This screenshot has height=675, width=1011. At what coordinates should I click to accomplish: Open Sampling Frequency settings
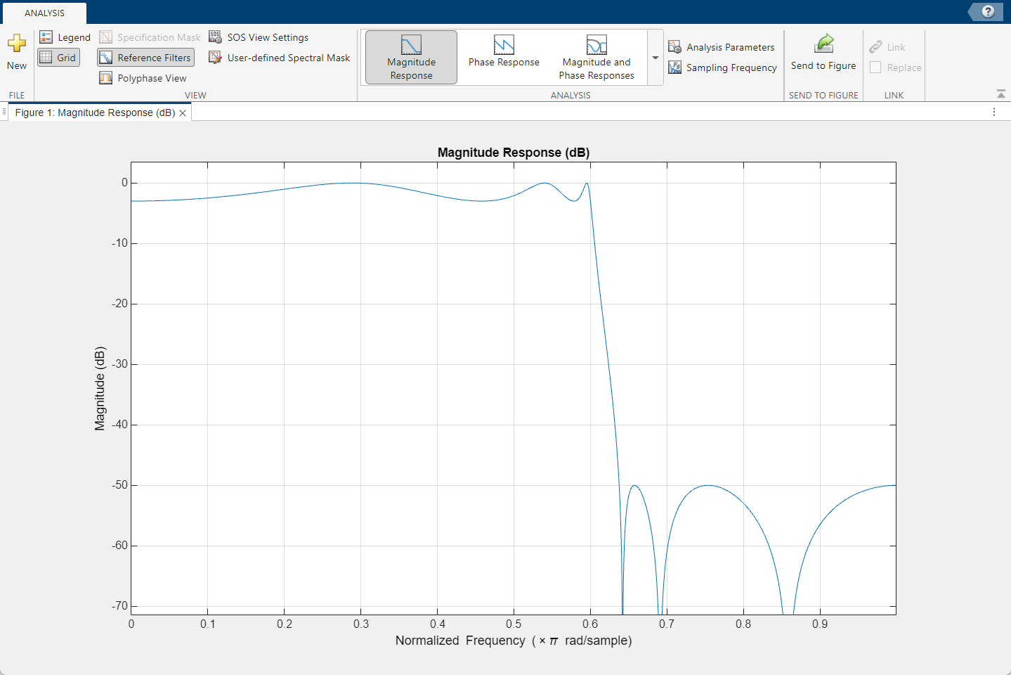723,67
